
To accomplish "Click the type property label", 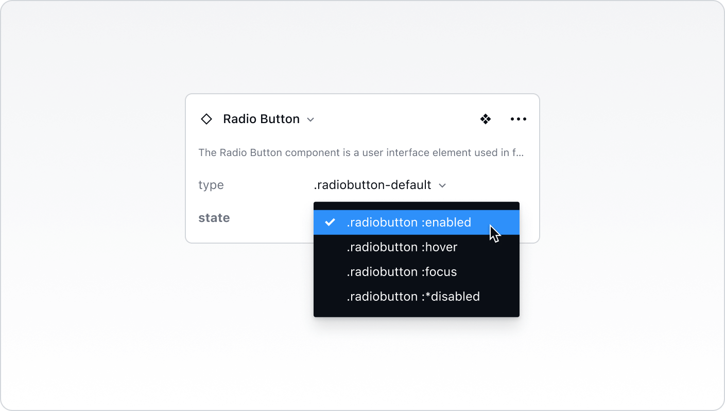I will 211,185.
